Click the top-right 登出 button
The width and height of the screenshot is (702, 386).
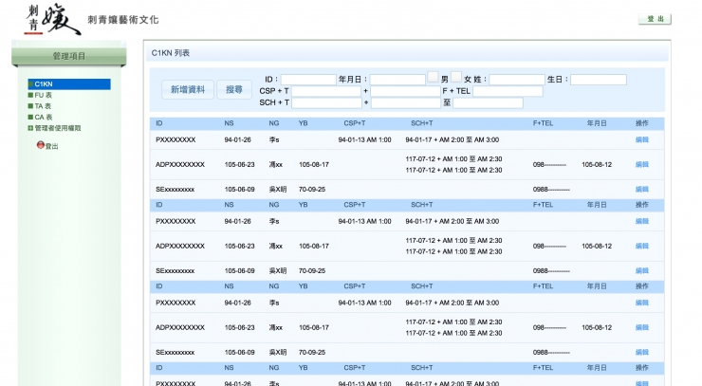click(655, 19)
